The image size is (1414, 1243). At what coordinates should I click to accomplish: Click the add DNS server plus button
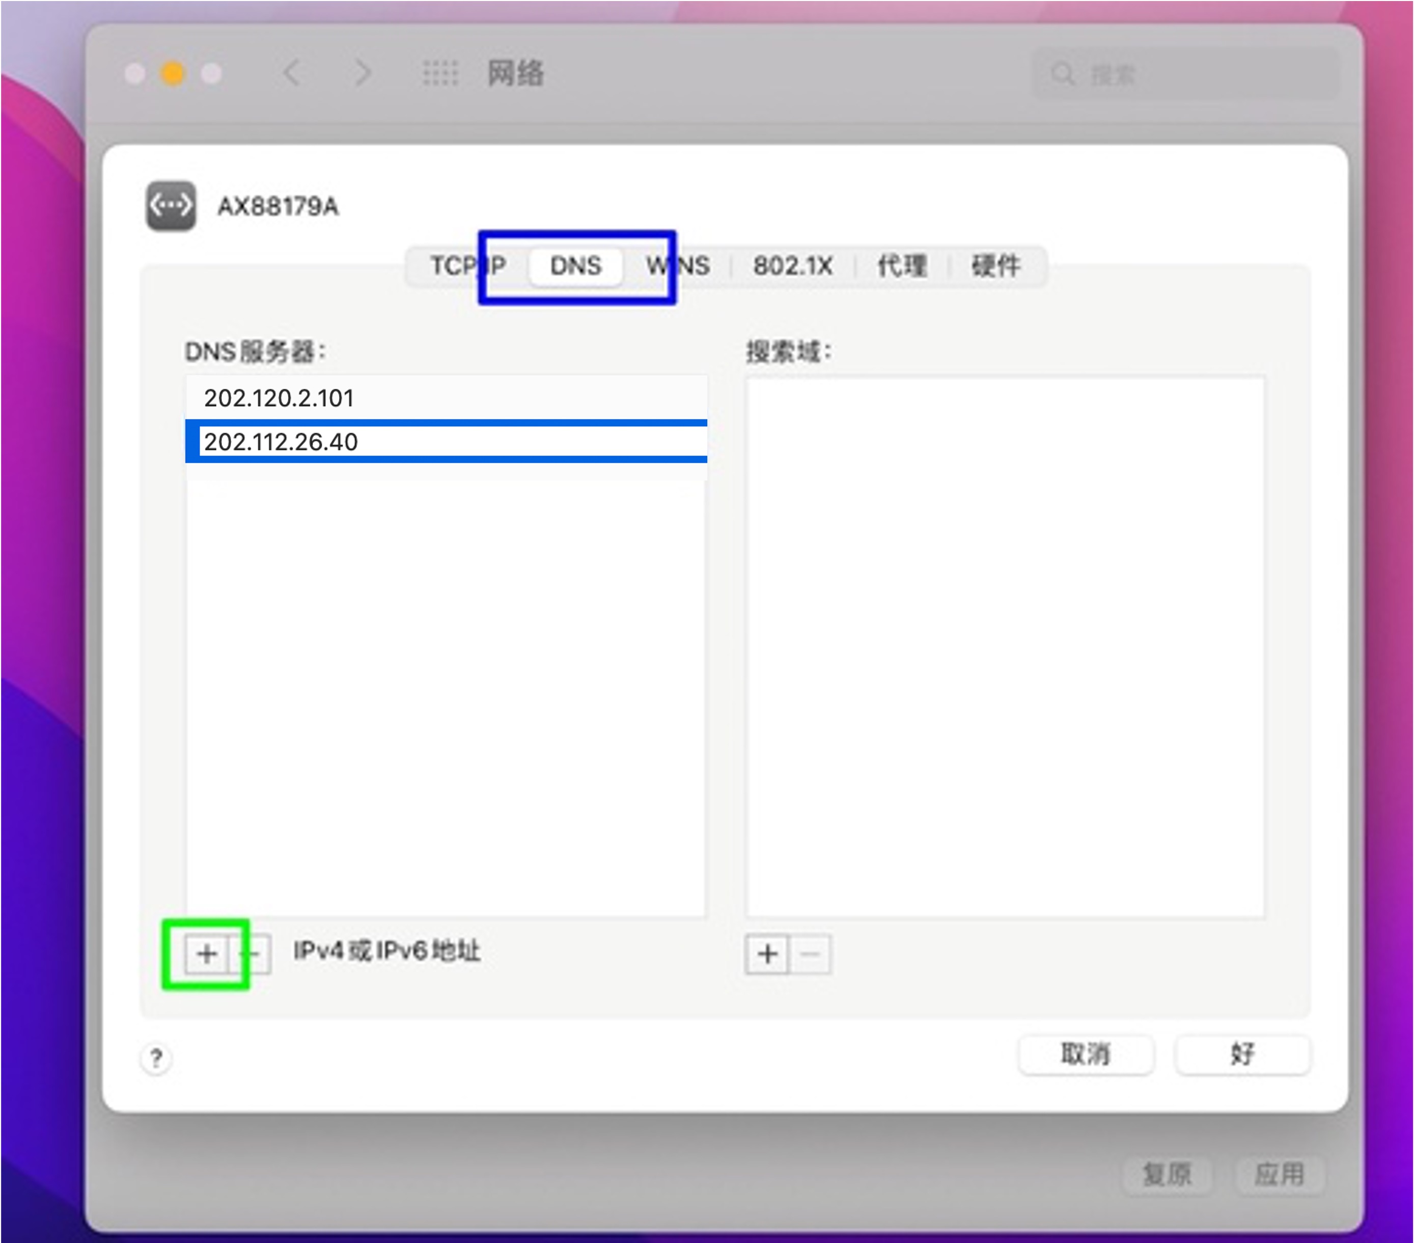206,954
